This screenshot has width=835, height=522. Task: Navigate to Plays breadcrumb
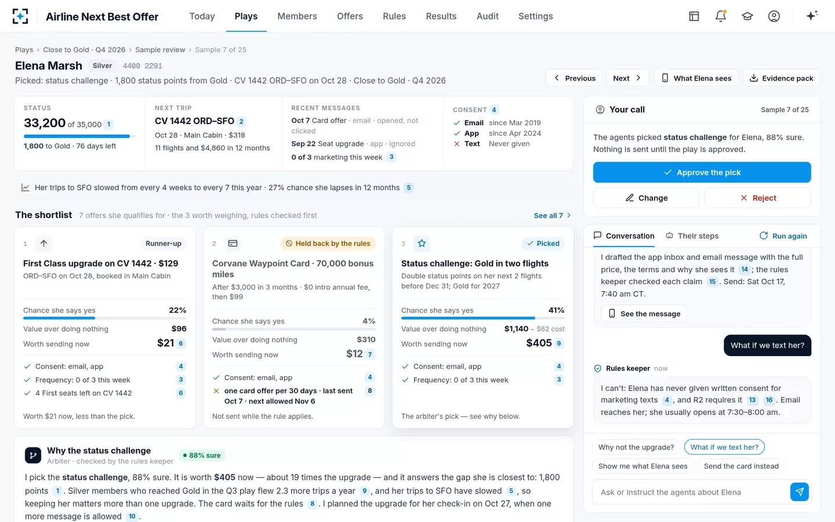click(24, 50)
